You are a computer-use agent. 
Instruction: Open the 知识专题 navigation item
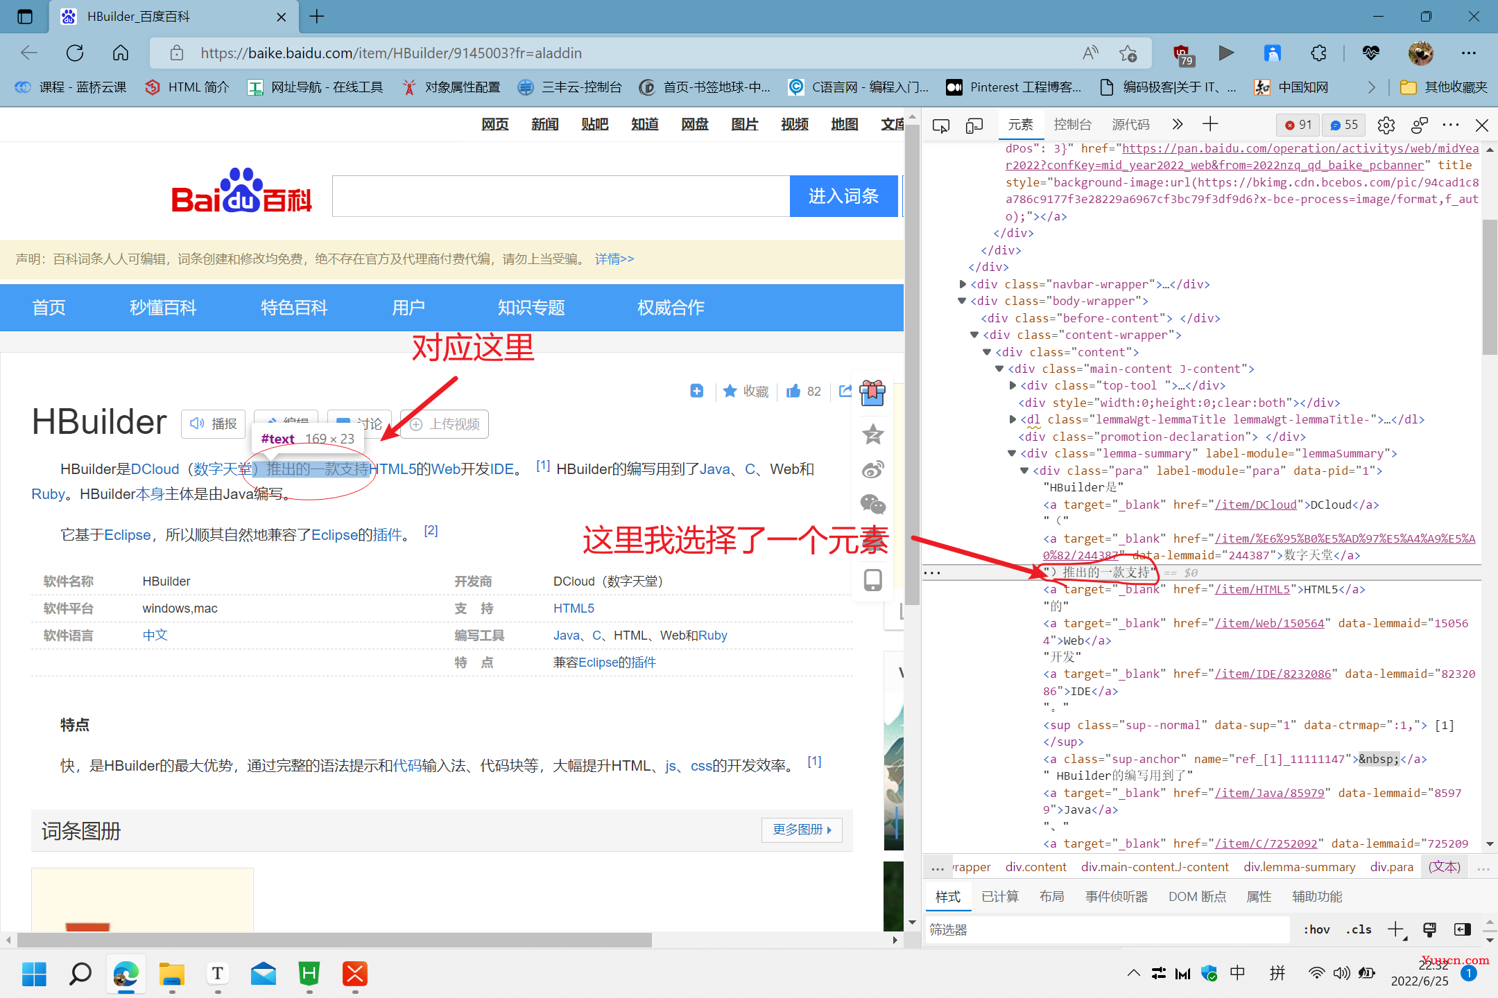(531, 308)
